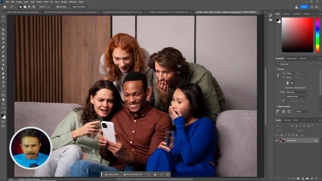The height and width of the screenshot is (181, 322).
Task: Select the Pen tool
Action: (3, 82)
